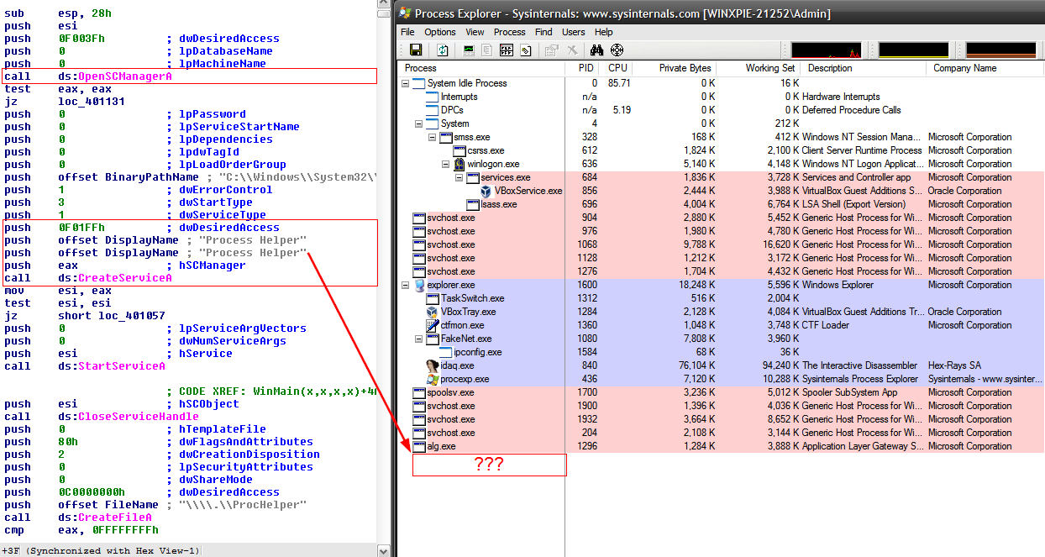
Task: Open the Process menu
Action: pyautogui.click(x=509, y=32)
